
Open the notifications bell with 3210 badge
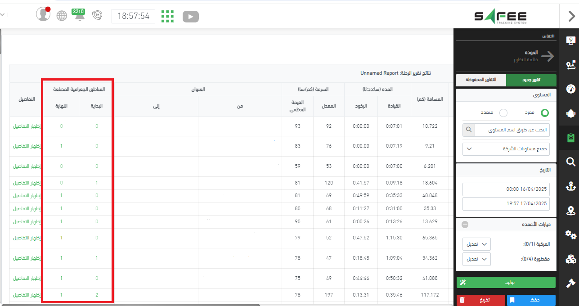[80, 16]
